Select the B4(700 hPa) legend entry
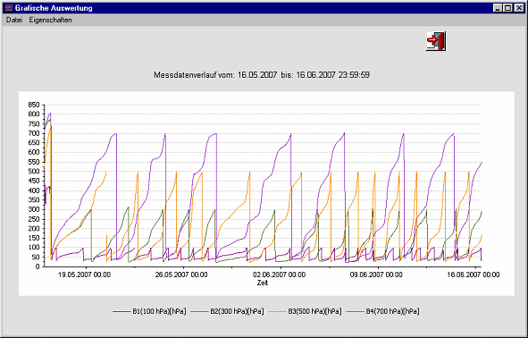This screenshot has height=338, width=528. pos(383,311)
